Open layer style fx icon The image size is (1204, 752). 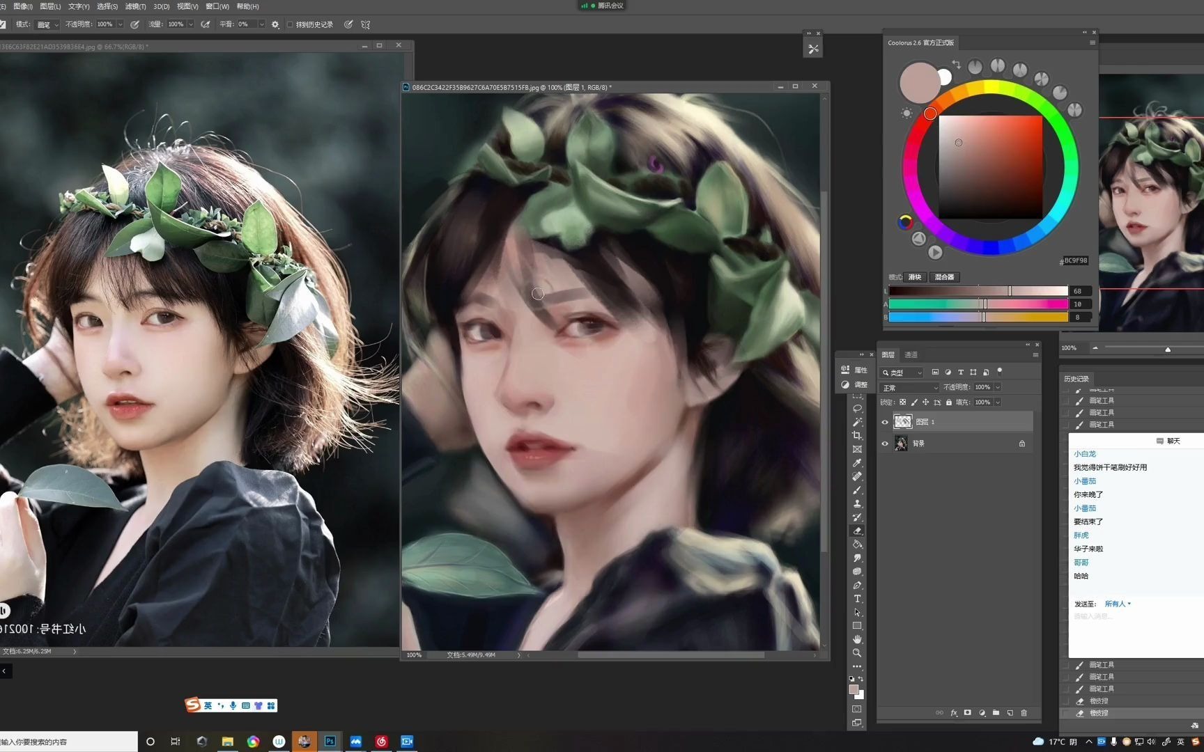pyautogui.click(x=954, y=713)
